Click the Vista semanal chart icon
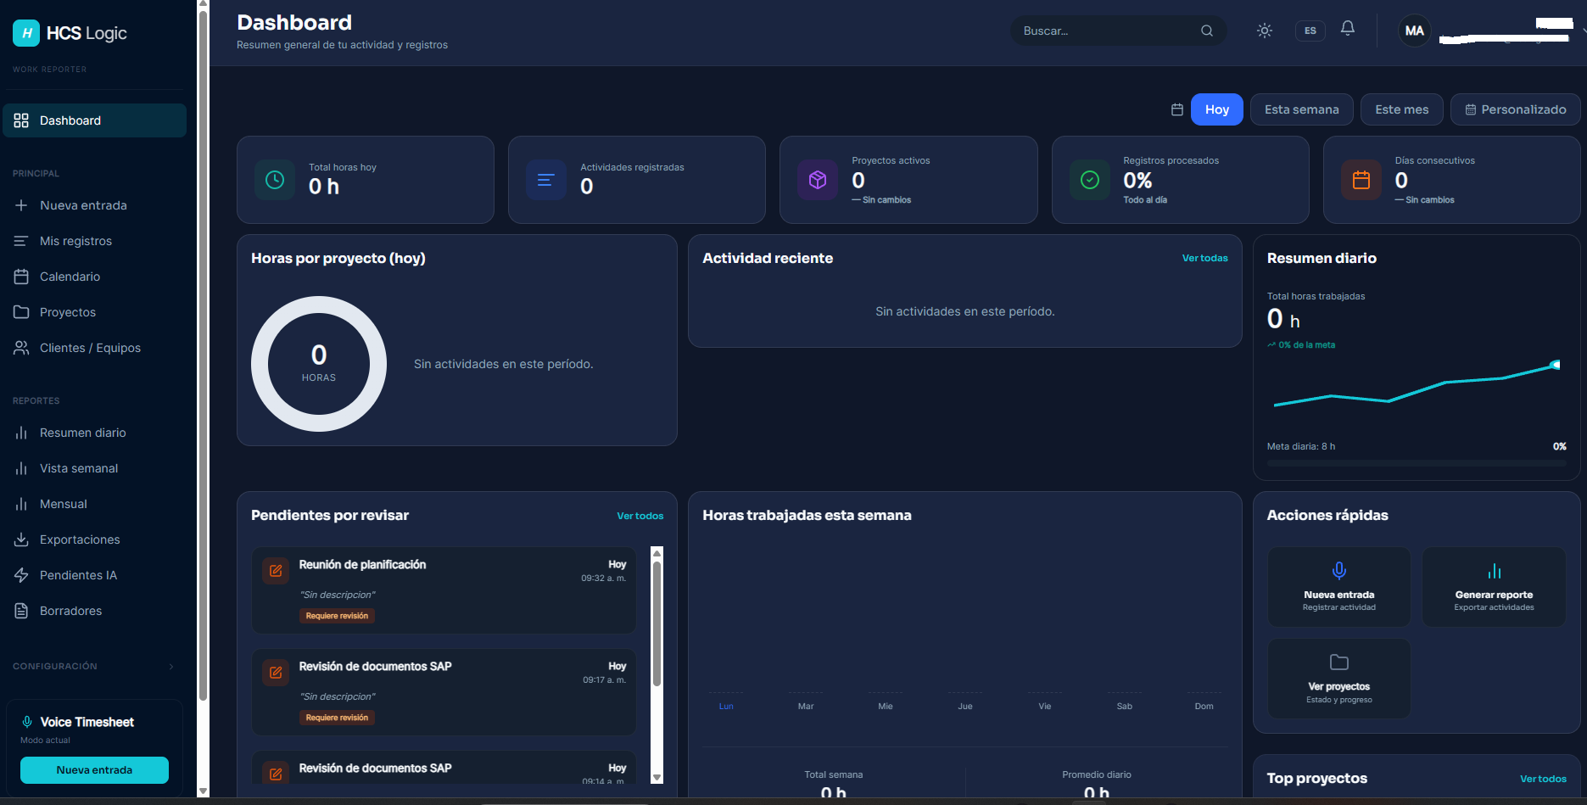This screenshot has height=805, width=1587. (21, 468)
